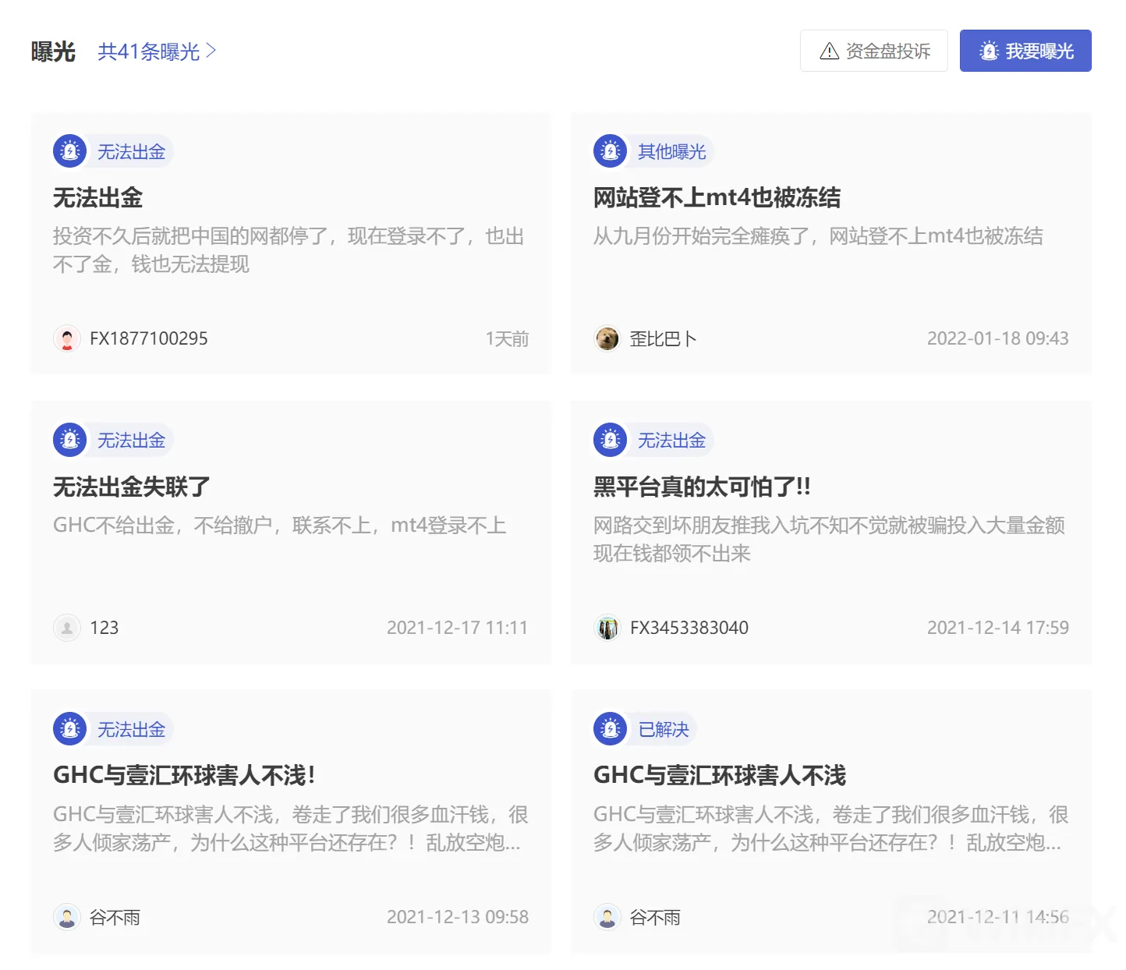Click the timestamp 2021-12-13 09:58
Image resolution: width=1126 pixels, height=970 pixels.
point(457,917)
